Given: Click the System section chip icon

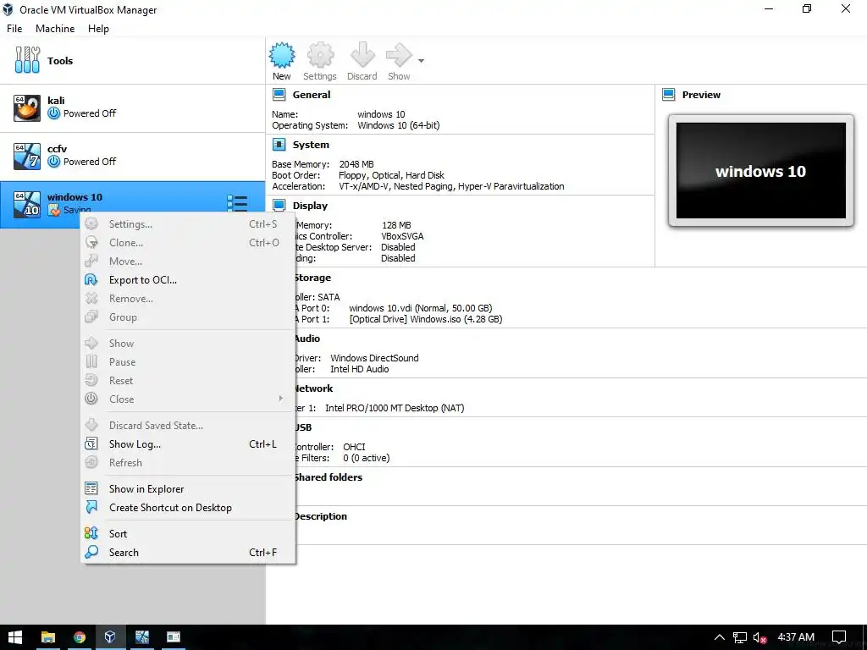Looking at the screenshot, I should [x=279, y=145].
